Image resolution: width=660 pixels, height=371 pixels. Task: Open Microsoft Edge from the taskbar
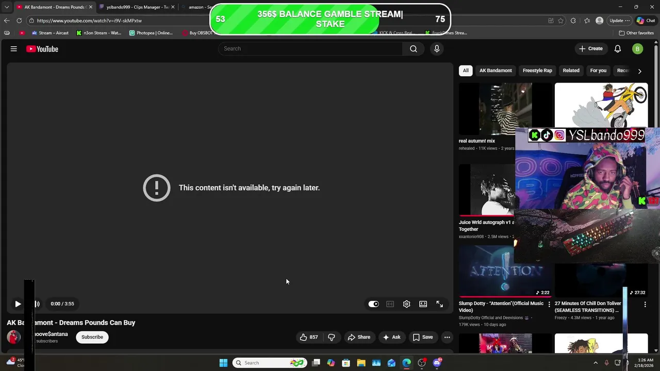click(407, 363)
